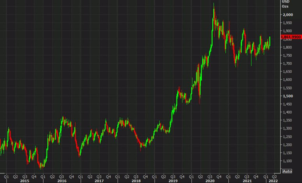The width and height of the screenshot is (302, 183).
Task: Click the USD Ozs axis unit label
Action: click(286, 4)
